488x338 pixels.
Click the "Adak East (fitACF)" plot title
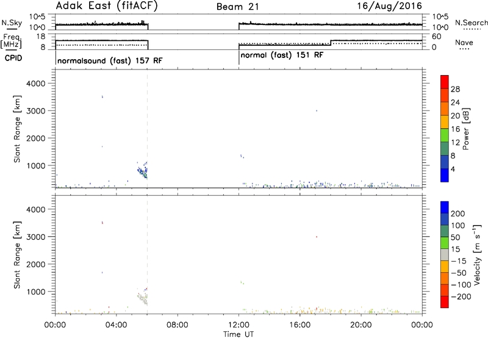tap(107, 6)
